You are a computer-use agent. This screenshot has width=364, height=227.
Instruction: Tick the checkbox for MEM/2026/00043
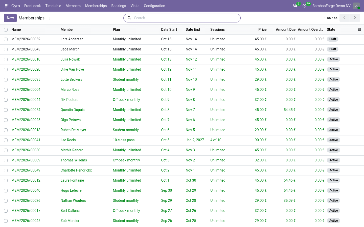click(6, 49)
